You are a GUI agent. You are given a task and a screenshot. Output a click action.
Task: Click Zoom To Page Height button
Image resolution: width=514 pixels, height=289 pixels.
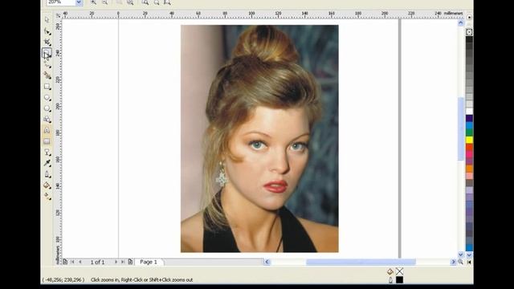click(167, 2)
